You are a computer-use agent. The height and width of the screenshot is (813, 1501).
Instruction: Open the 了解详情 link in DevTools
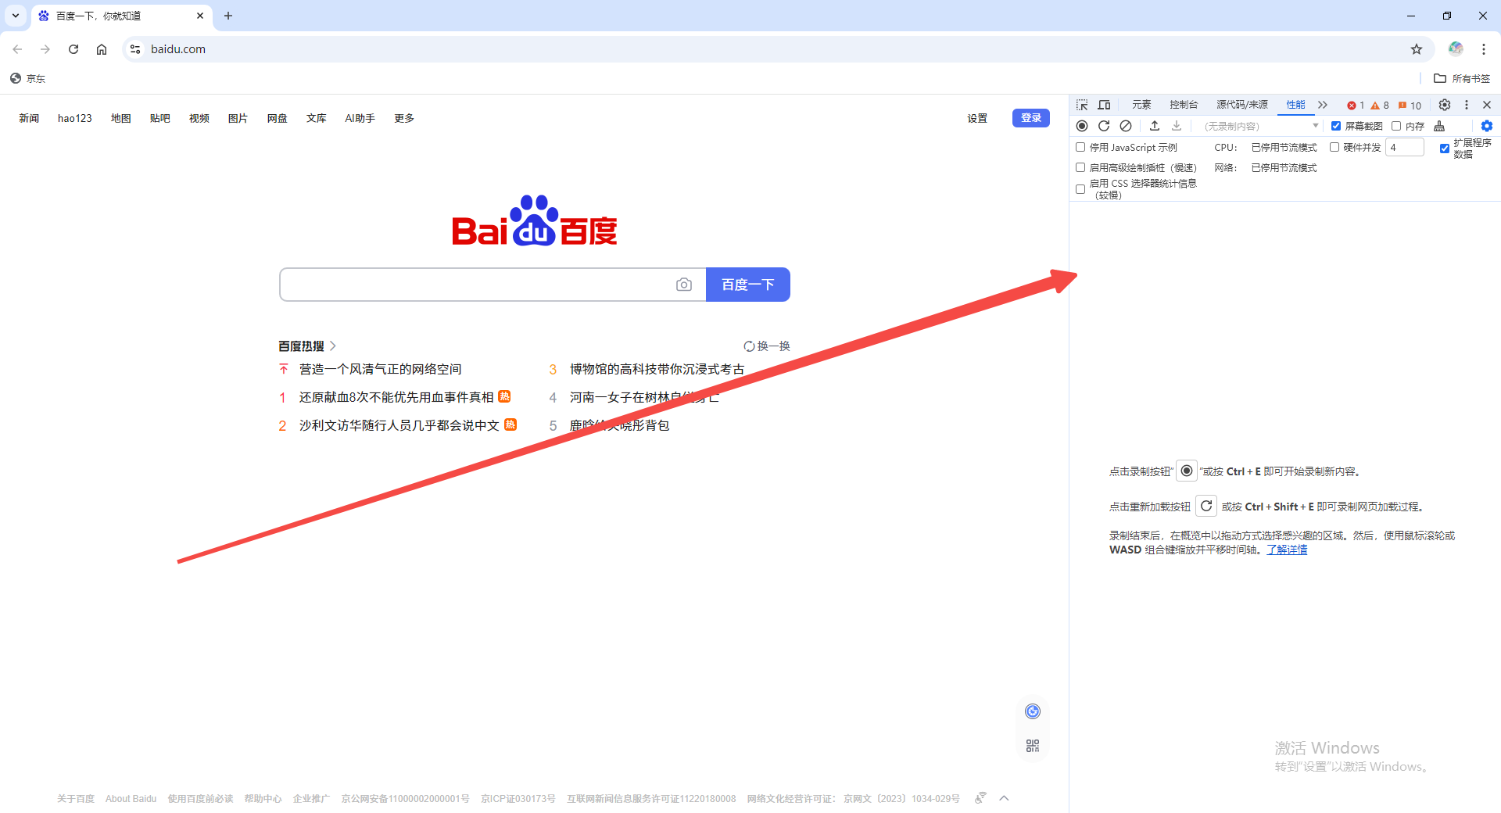1287,550
